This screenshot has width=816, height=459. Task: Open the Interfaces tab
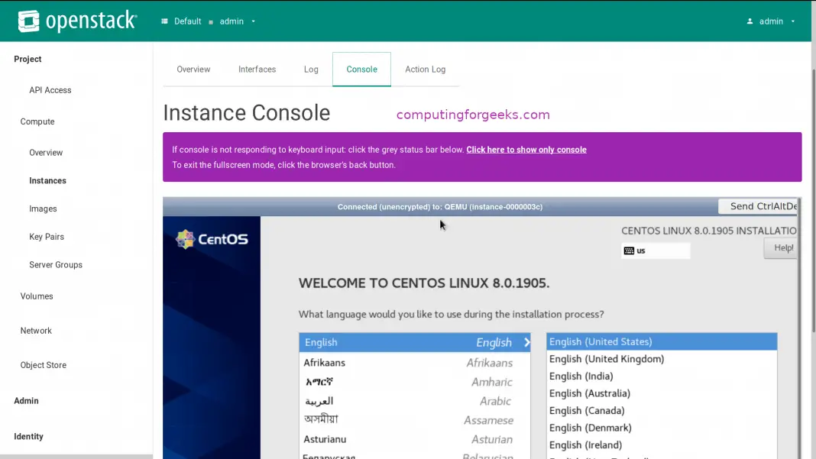click(257, 69)
